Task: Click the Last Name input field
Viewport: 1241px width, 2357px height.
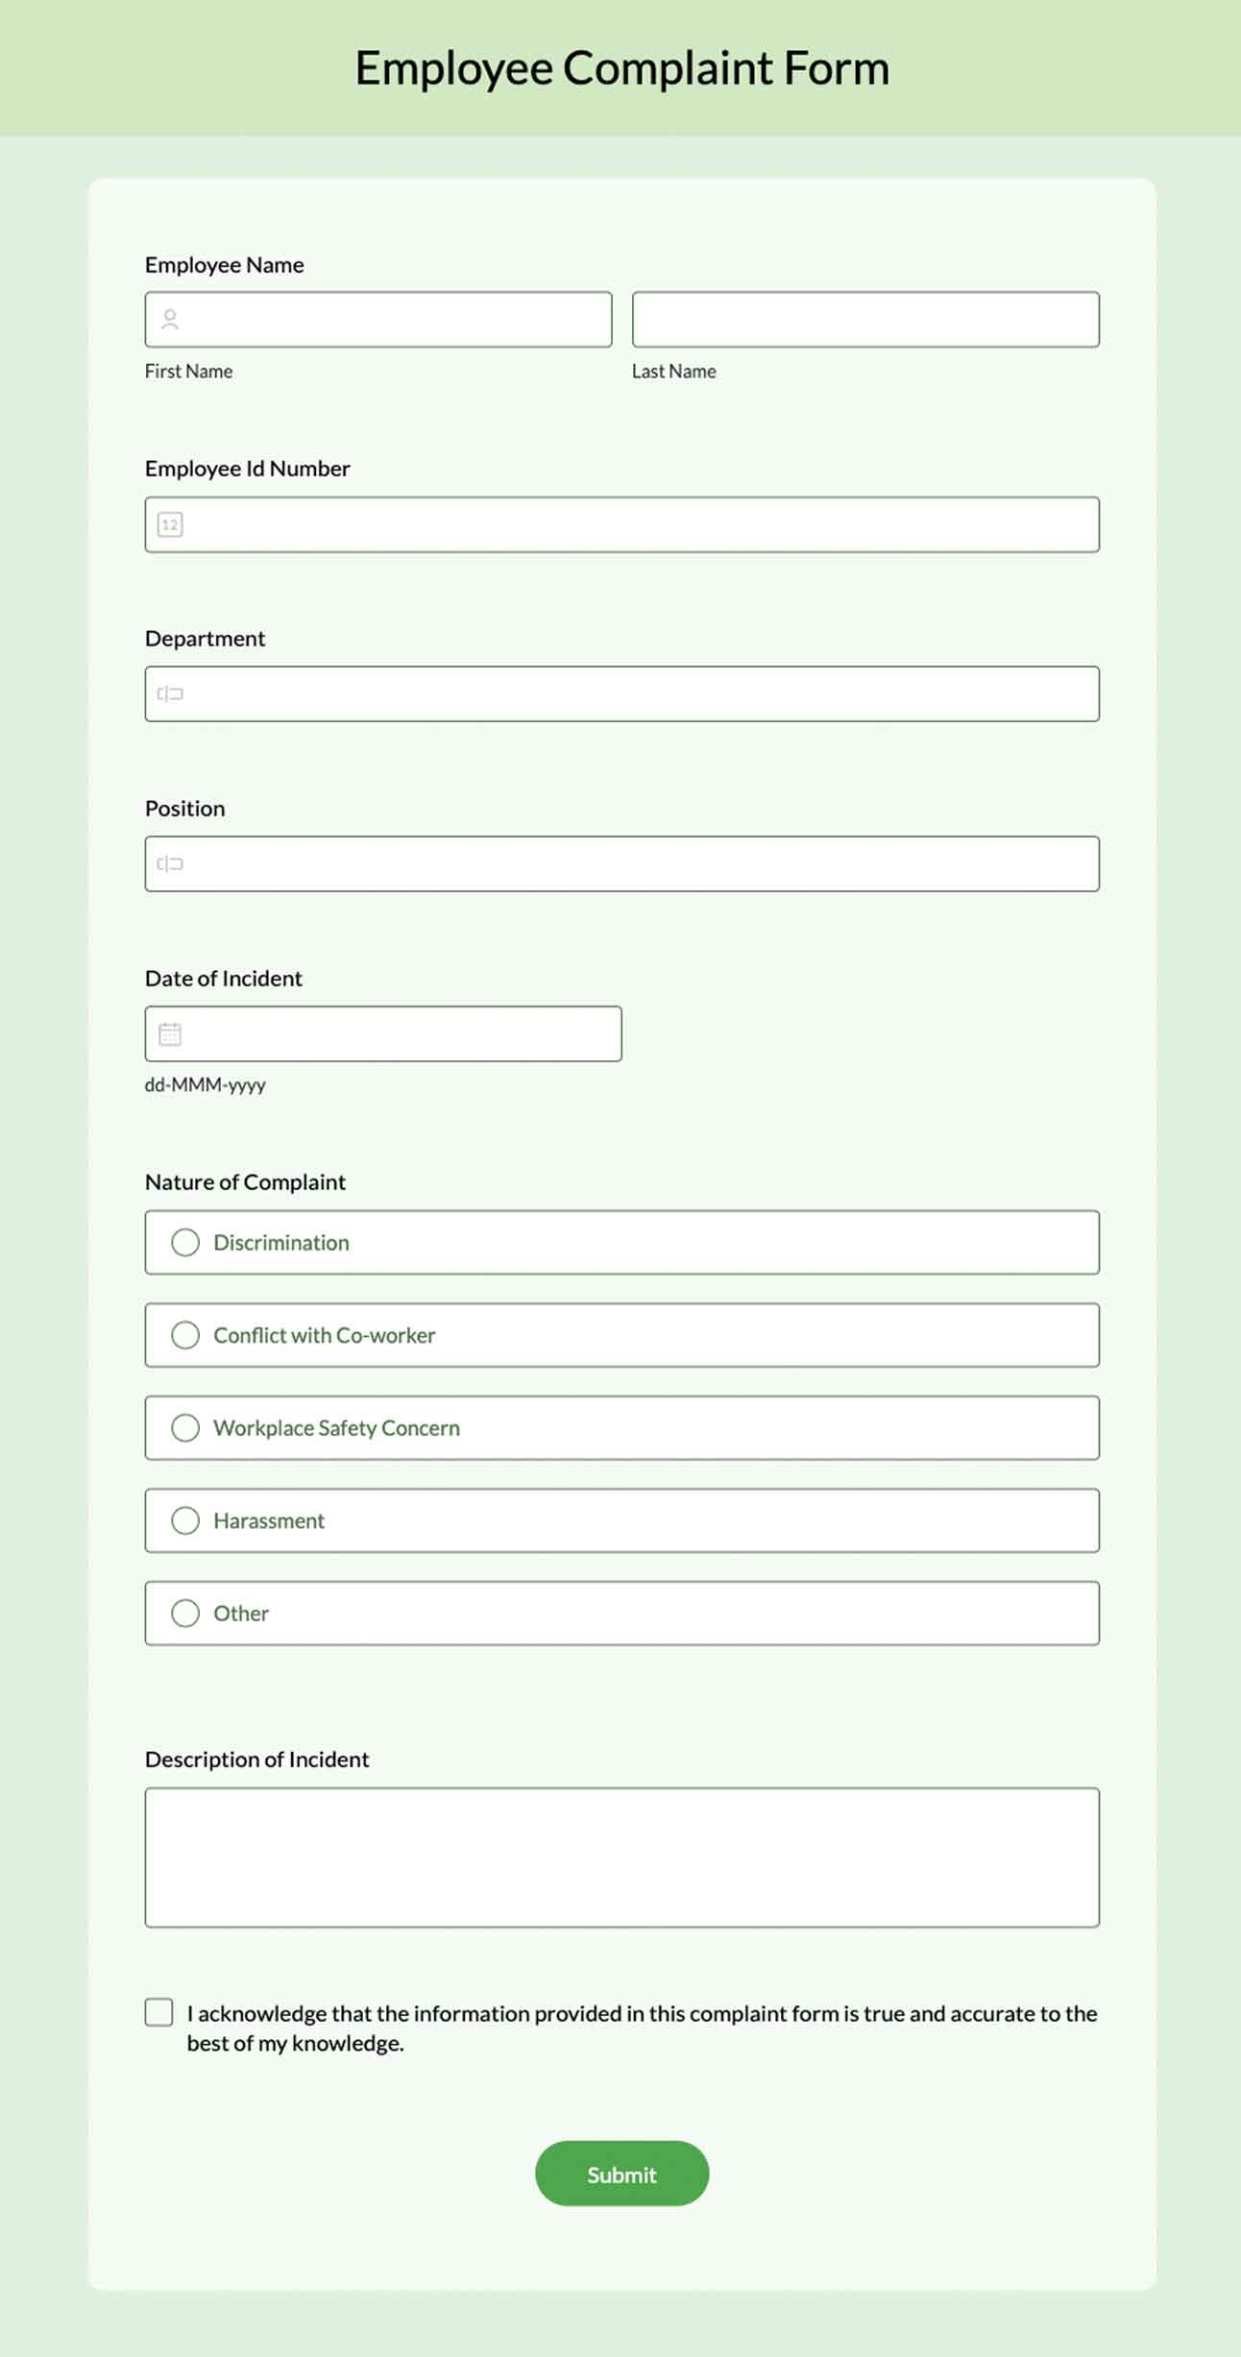Action: pyautogui.click(x=864, y=319)
